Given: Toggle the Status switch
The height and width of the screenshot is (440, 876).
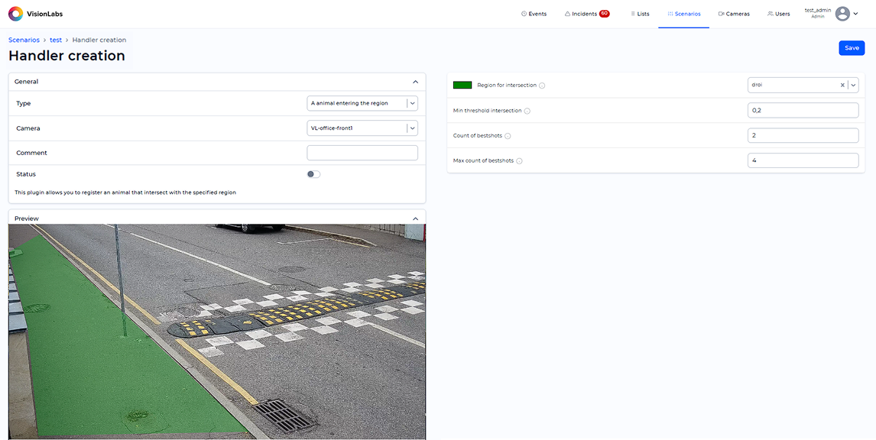Looking at the screenshot, I should click(313, 174).
